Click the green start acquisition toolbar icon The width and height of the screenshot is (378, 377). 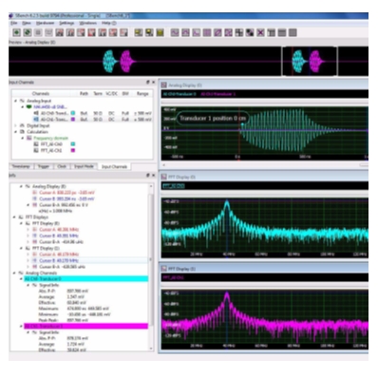pyautogui.click(x=16, y=32)
